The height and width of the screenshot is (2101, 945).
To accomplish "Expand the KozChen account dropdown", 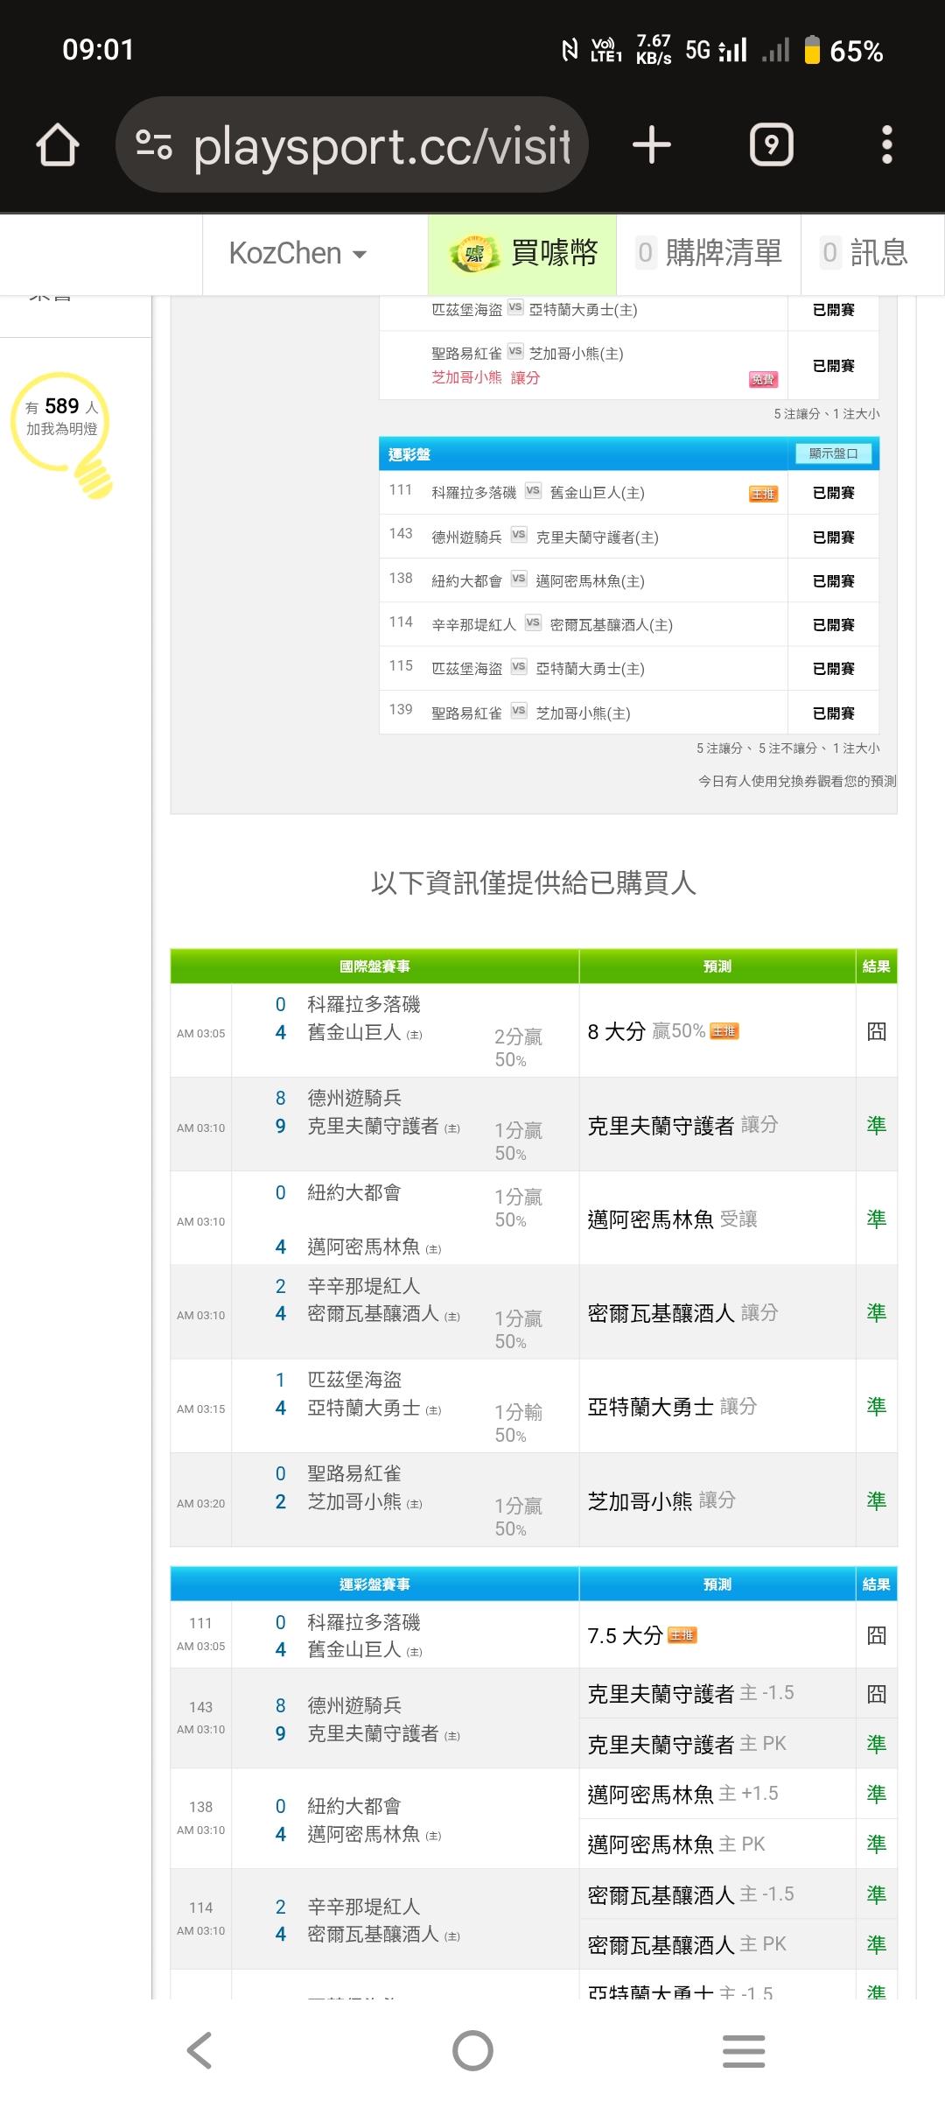I will click(x=297, y=254).
